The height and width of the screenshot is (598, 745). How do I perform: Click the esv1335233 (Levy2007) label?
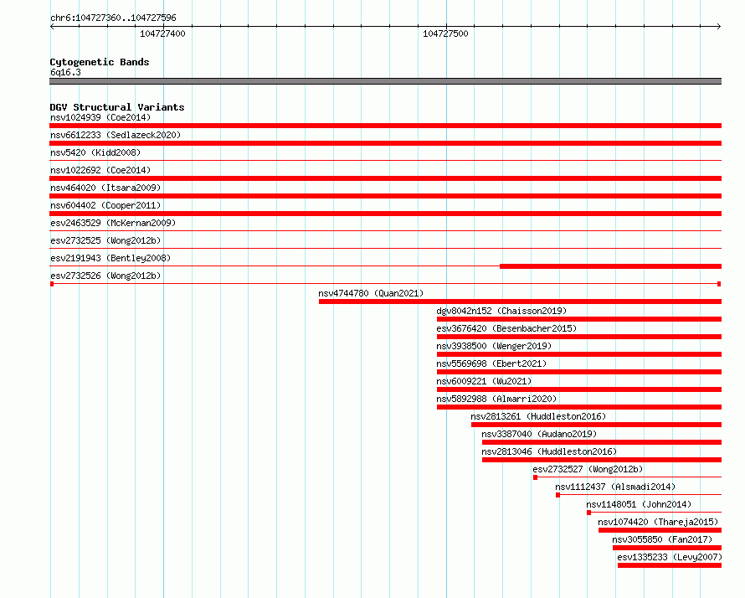(670, 557)
